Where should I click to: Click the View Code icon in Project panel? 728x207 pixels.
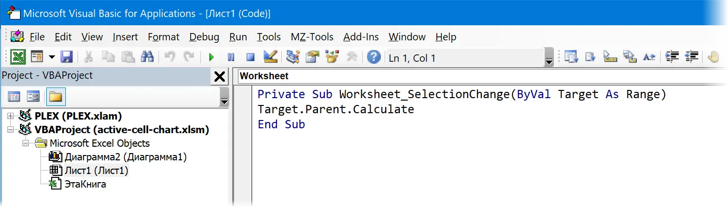[x=15, y=97]
